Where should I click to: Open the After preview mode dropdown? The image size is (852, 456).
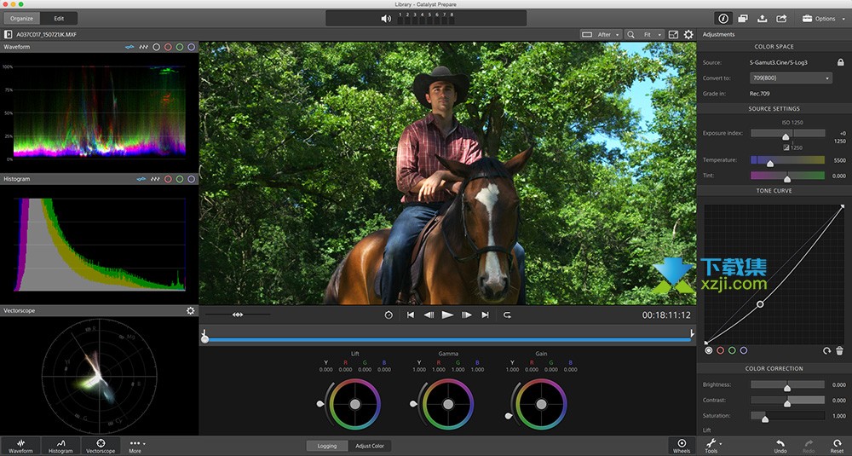(x=601, y=34)
